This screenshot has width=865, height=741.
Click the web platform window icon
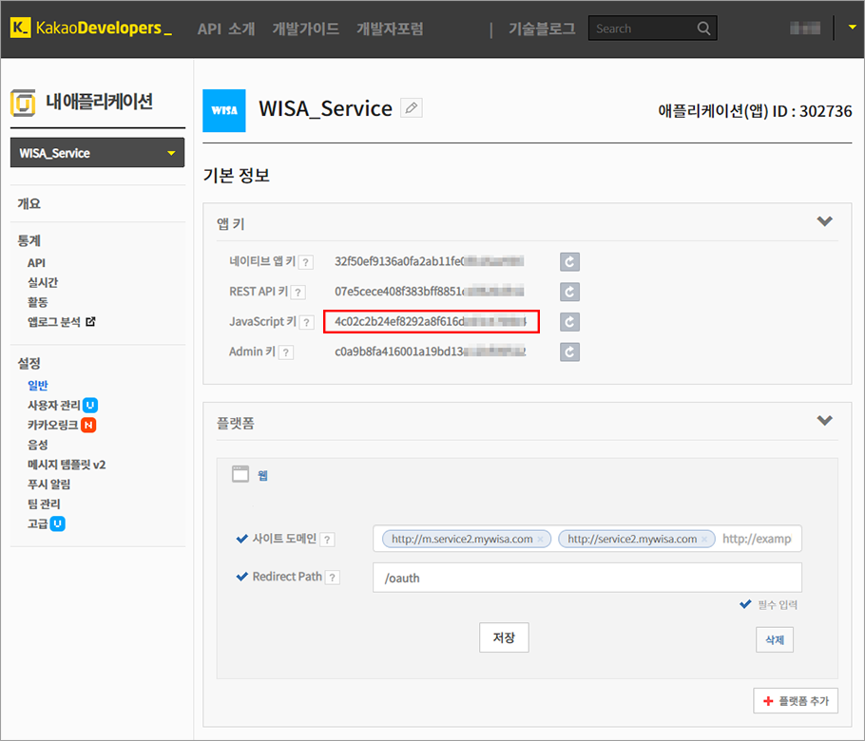240,474
